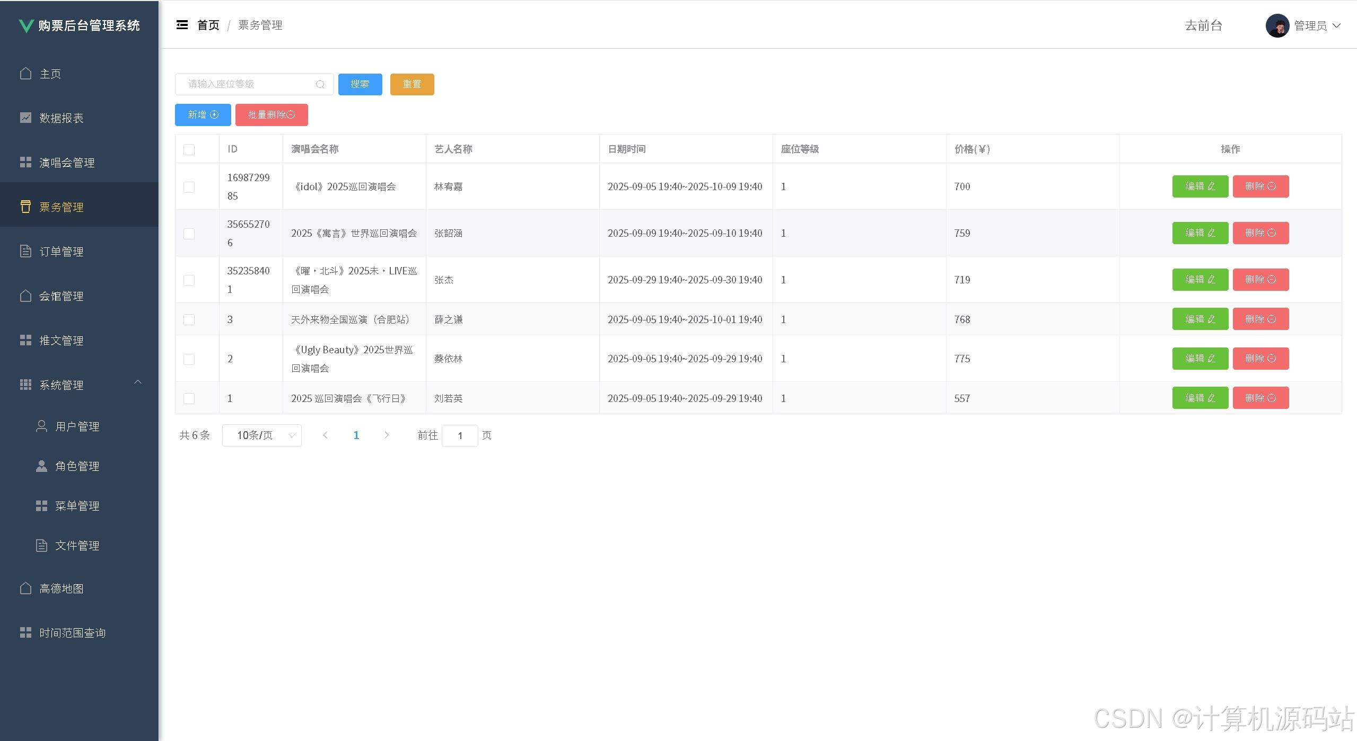Click the 文件管理 document icon

pyautogui.click(x=41, y=545)
